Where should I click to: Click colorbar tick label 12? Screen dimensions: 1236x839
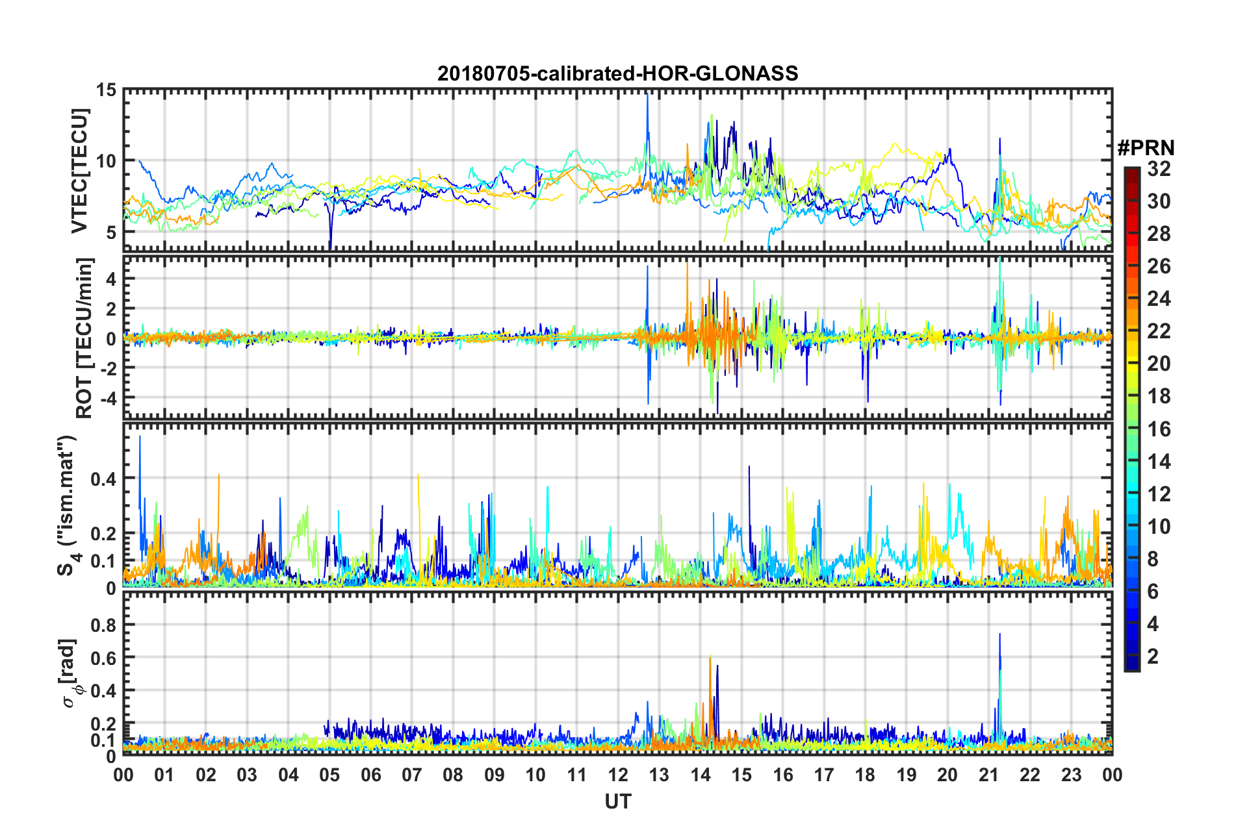pos(1159,494)
